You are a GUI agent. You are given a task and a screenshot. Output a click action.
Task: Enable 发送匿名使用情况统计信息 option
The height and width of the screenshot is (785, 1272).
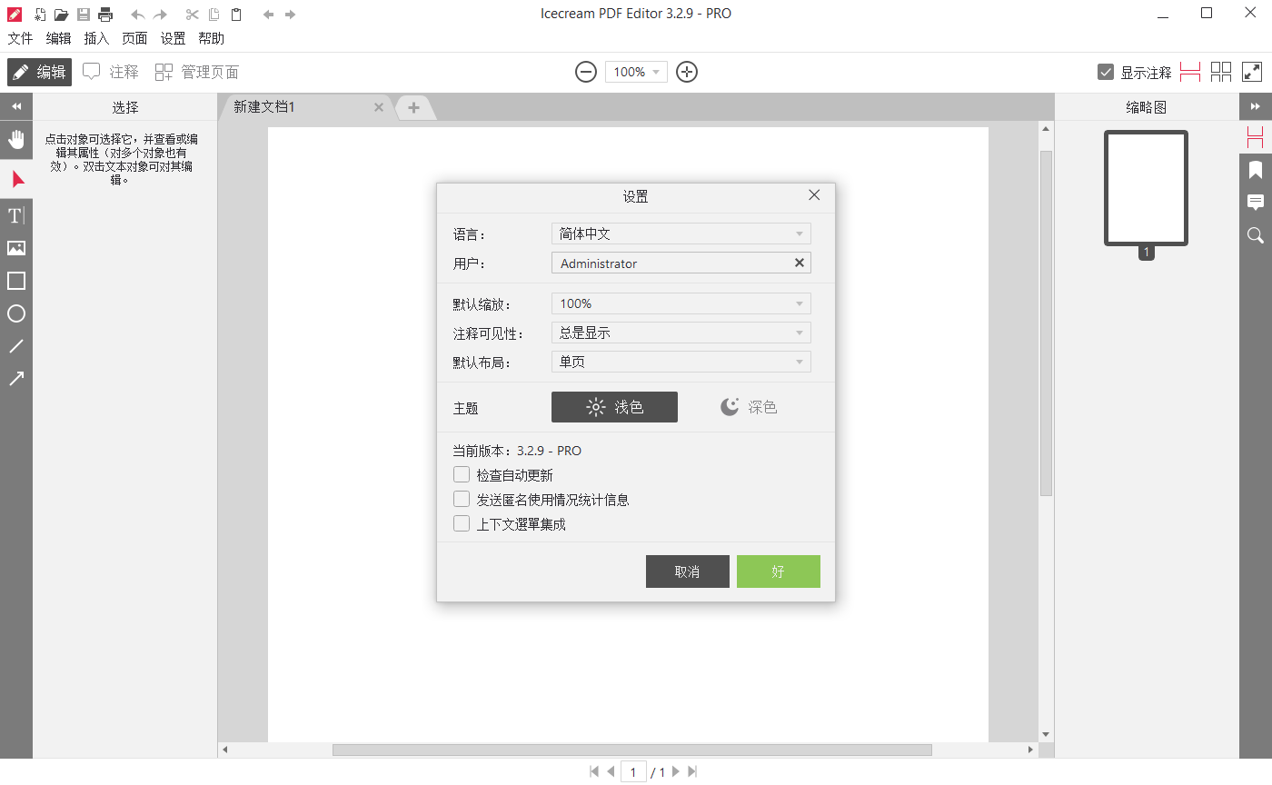(462, 499)
